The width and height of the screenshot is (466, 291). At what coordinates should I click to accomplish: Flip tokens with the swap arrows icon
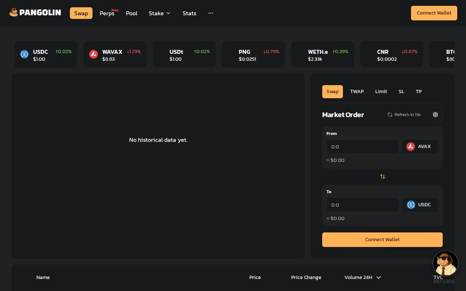click(383, 176)
